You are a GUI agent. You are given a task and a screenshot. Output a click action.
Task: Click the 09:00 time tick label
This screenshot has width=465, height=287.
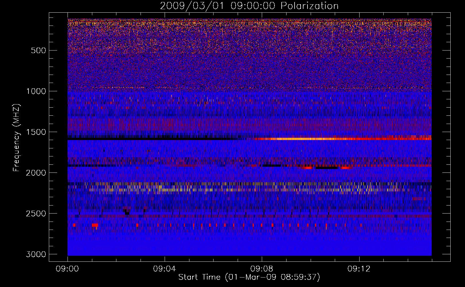[68, 269]
